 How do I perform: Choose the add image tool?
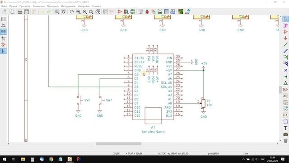pyautogui.click(x=285, y=134)
